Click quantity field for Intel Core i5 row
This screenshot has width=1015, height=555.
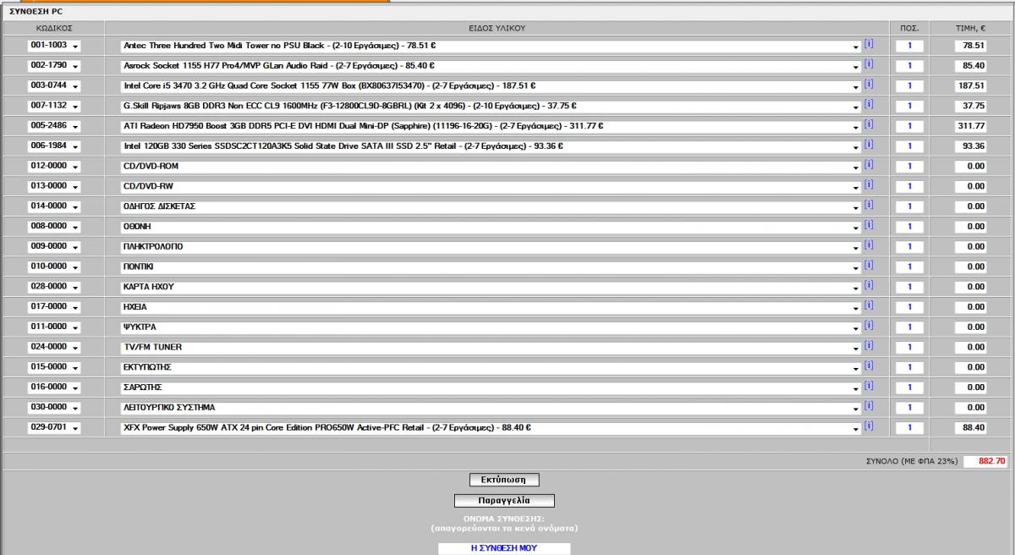[909, 86]
